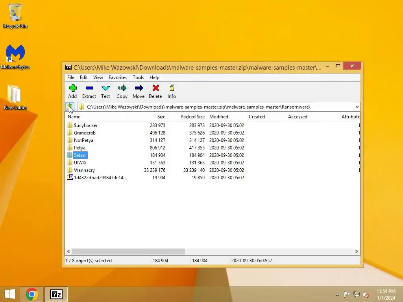The height and width of the screenshot is (302, 403).
Task: Open the Edit menu
Action: click(84, 77)
